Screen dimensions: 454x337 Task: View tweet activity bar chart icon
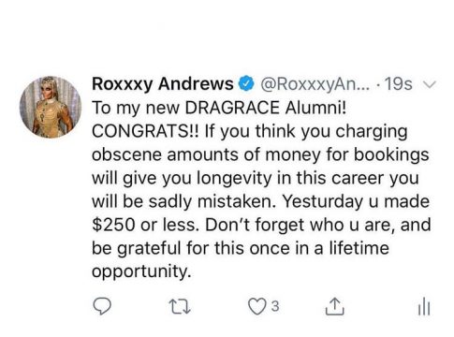pyautogui.click(x=424, y=306)
